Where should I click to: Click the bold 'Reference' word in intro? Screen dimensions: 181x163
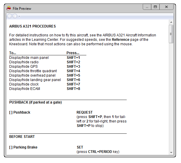(x=120, y=40)
